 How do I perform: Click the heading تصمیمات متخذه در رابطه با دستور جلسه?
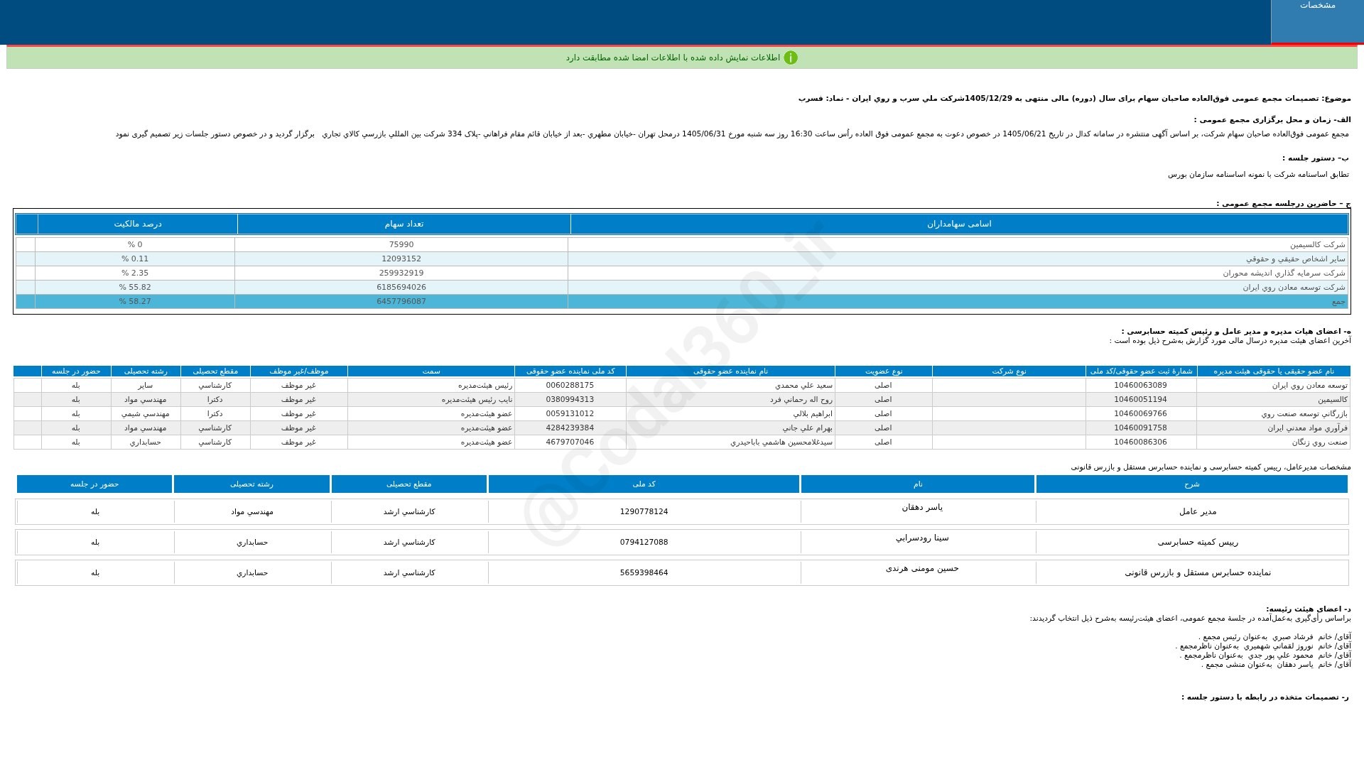point(1265,697)
